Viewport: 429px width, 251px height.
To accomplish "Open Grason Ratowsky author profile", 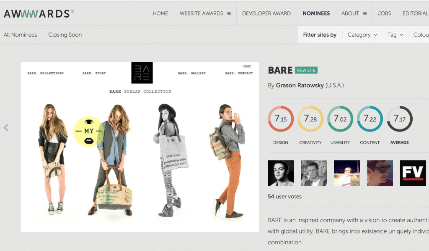I will tap(300, 85).
